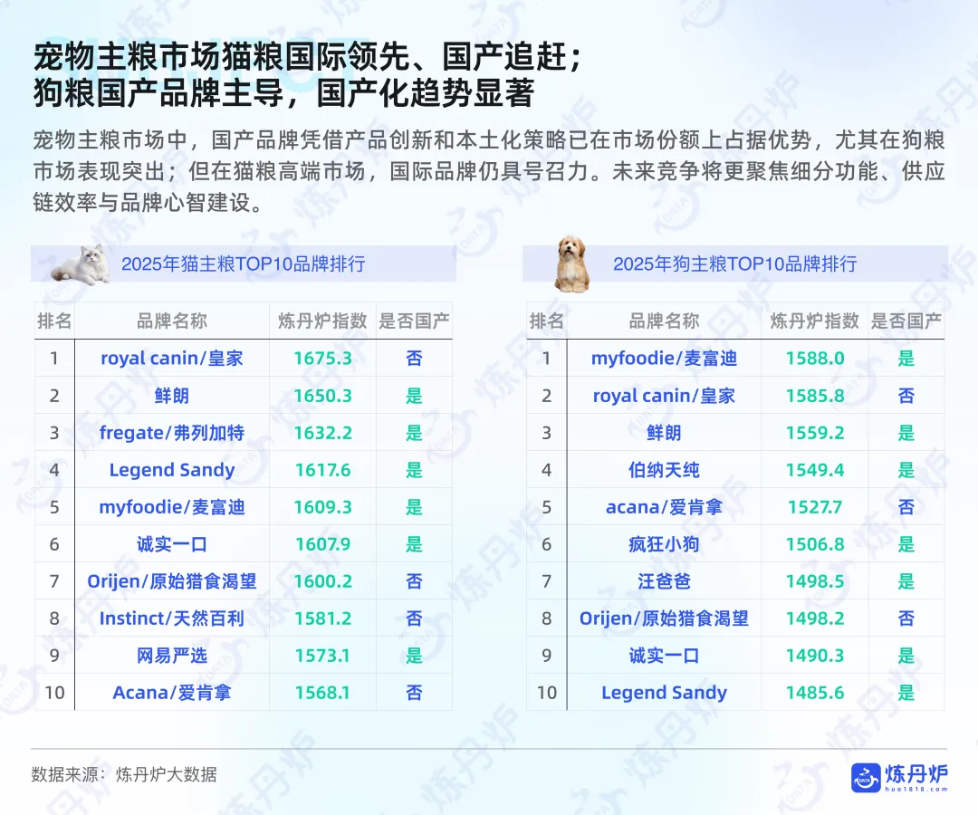The image size is (978, 815).
Task: Select Orijen/原始猎食渴望 in the dog table
Action: [x=664, y=618]
